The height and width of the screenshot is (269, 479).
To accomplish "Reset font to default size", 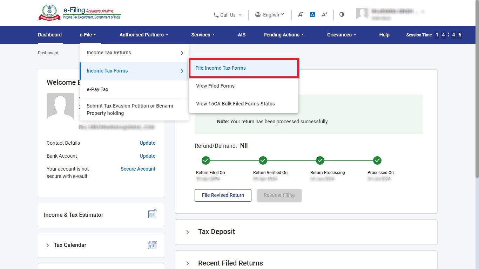I will [x=312, y=14].
